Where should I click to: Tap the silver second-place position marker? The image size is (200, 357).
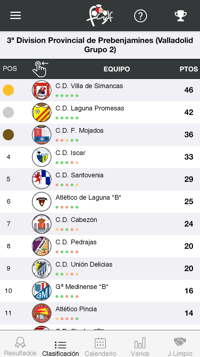pyautogui.click(x=8, y=112)
